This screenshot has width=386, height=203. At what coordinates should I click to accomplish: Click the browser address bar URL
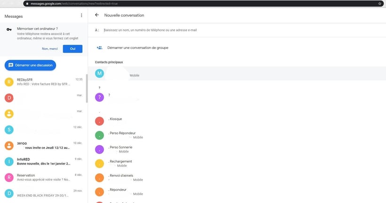(x=74, y=4)
